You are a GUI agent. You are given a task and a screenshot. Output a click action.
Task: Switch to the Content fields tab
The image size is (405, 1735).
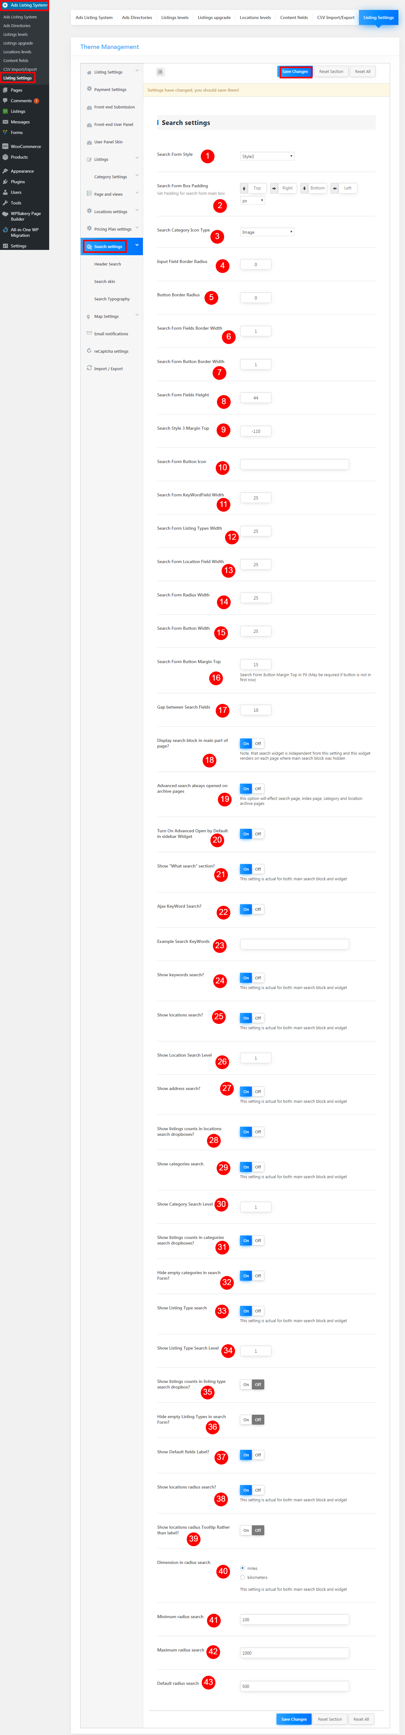point(294,17)
